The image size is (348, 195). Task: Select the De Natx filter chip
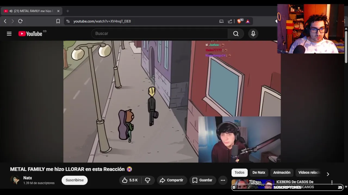tap(259, 173)
